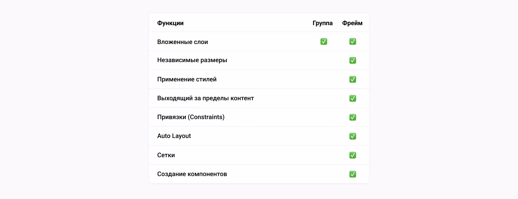Click the checkmark in Применение стилей row
The height and width of the screenshot is (199, 518).
pyautogui.click(x=353, y=79)
